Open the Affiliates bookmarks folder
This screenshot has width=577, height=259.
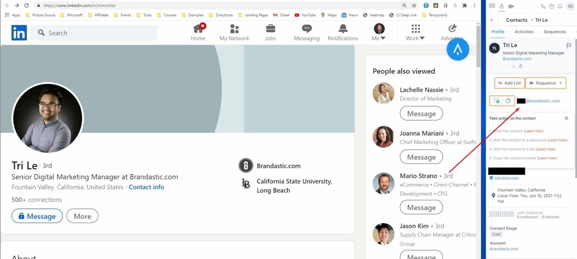98,15
